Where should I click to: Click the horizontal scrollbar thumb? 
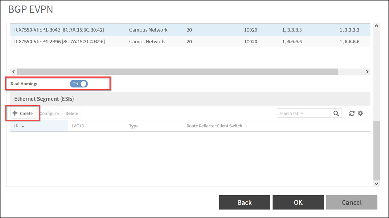pos(177,72)
